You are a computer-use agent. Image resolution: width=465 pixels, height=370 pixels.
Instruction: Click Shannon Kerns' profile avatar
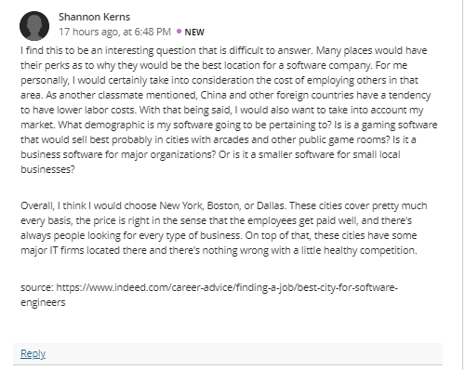(x=34, y=26)
